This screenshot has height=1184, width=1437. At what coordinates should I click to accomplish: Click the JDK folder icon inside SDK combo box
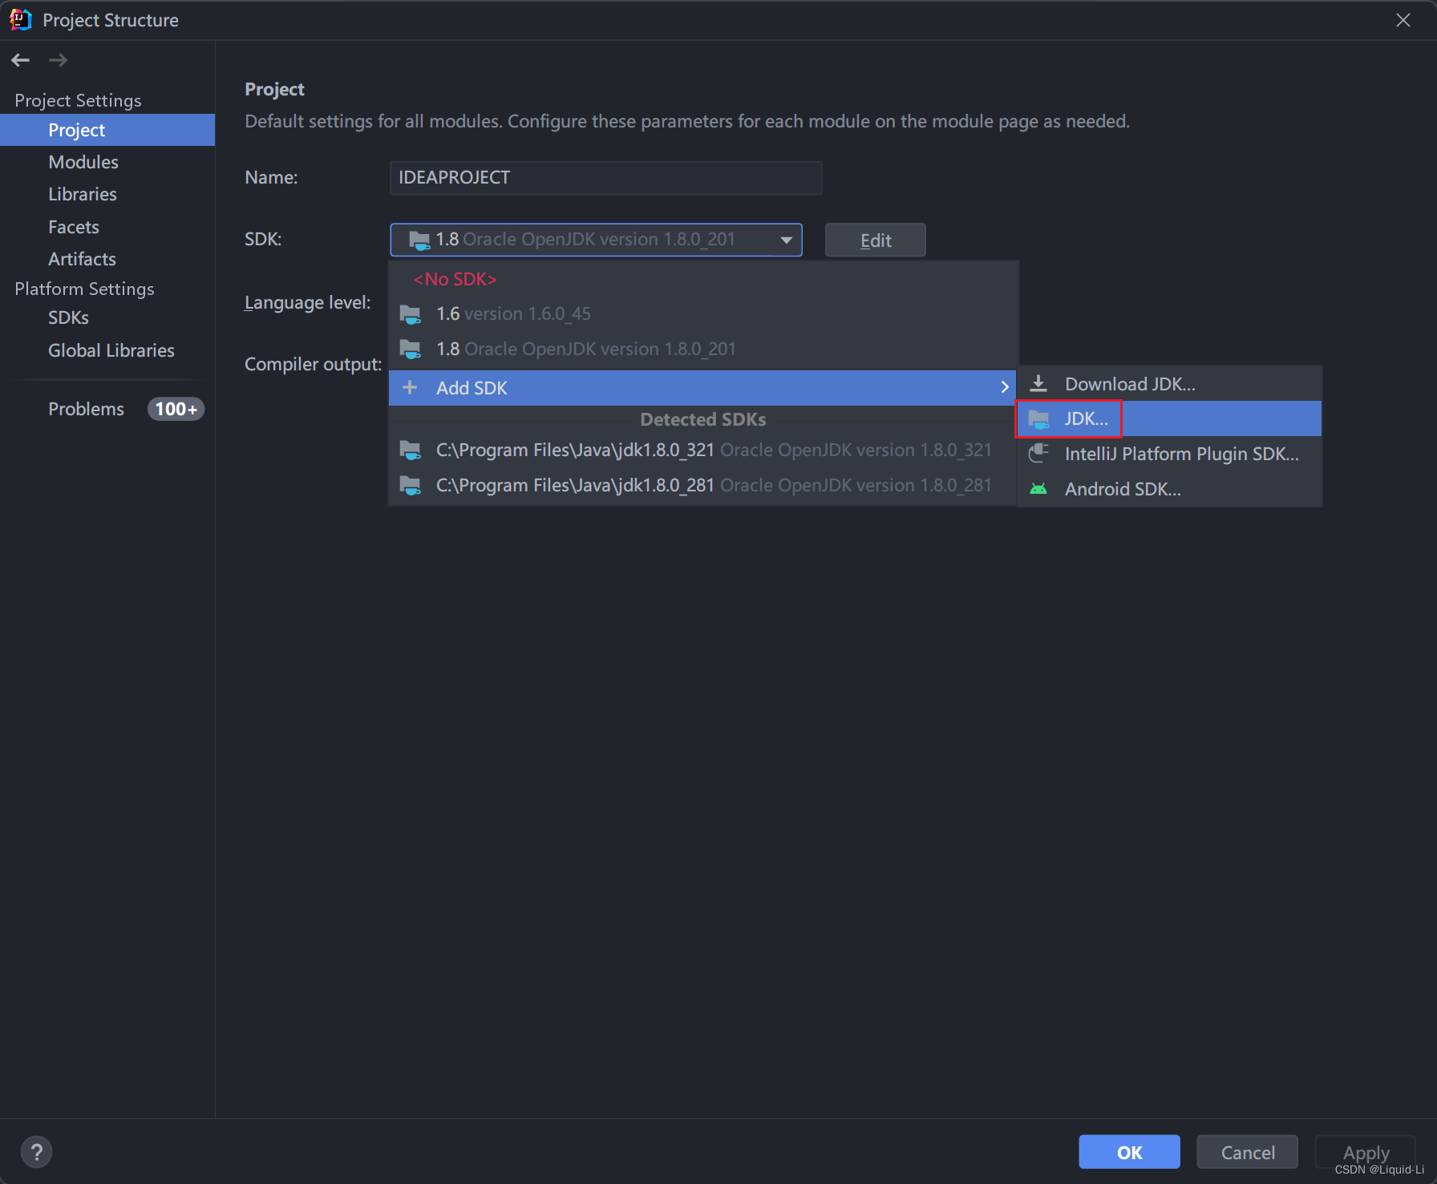point(419,240)
